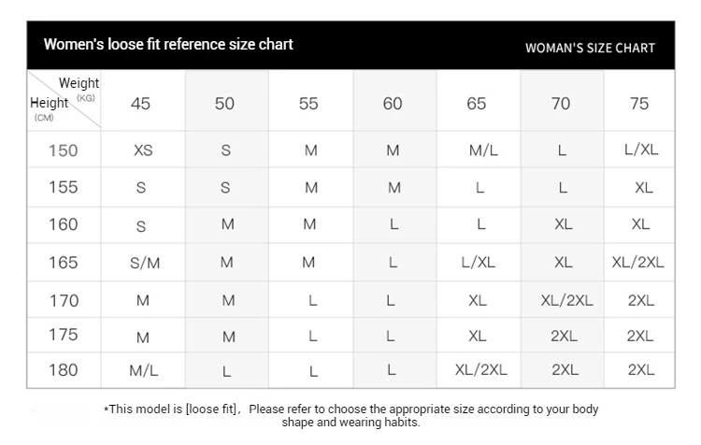Click the loose fit footnote text
The image size is (701, 445).
pyautogui.click(x=351, y=416)
